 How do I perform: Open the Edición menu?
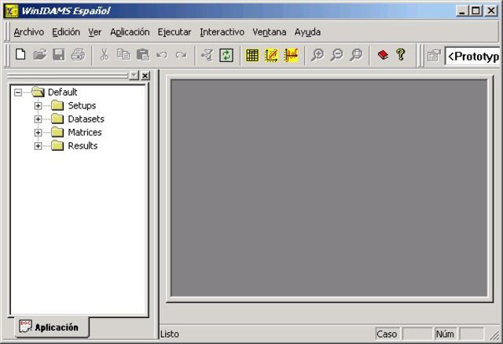[66, 32]
